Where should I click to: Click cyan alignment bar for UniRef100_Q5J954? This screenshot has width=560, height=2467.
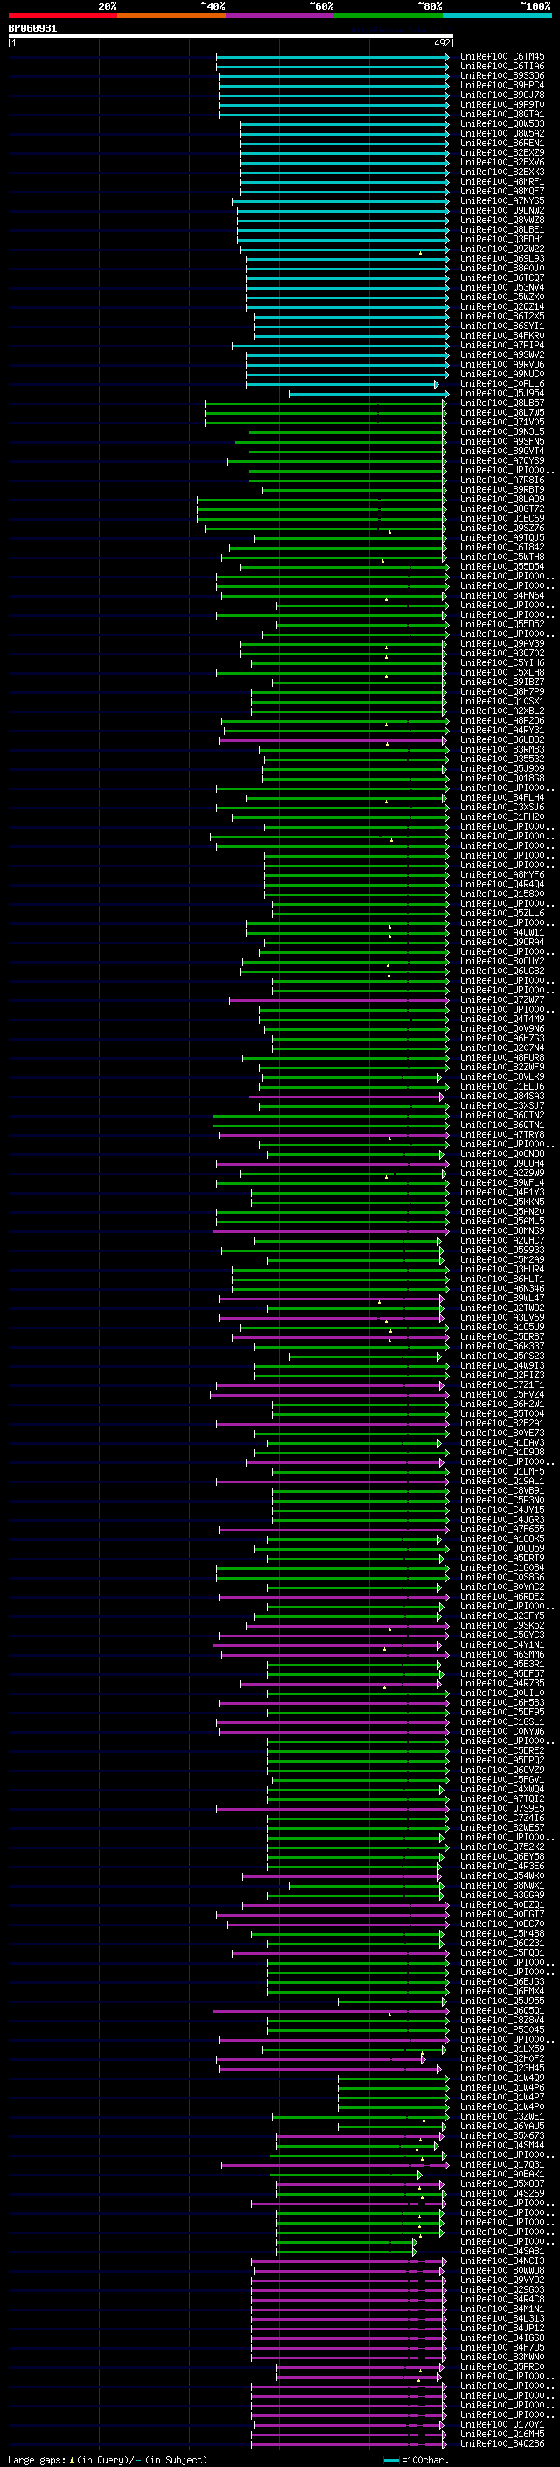[368, 394]
